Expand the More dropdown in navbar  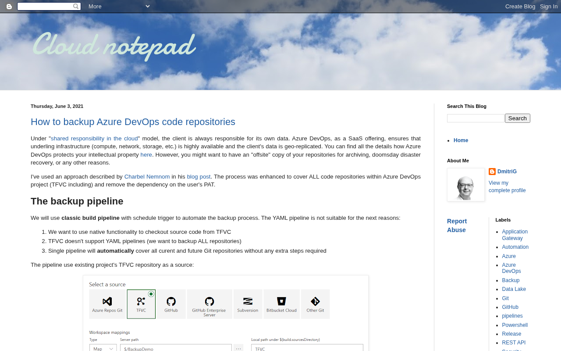[119, 7]
